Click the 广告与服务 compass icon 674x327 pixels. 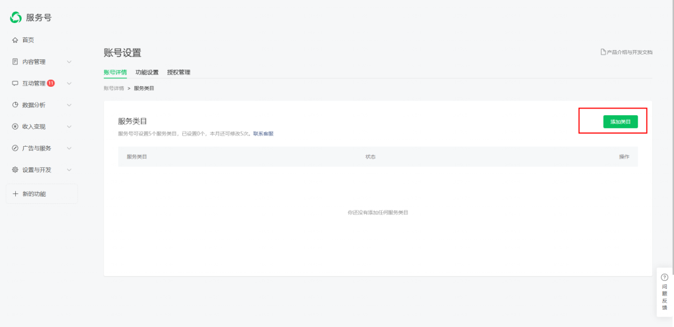tap(15, 148)
